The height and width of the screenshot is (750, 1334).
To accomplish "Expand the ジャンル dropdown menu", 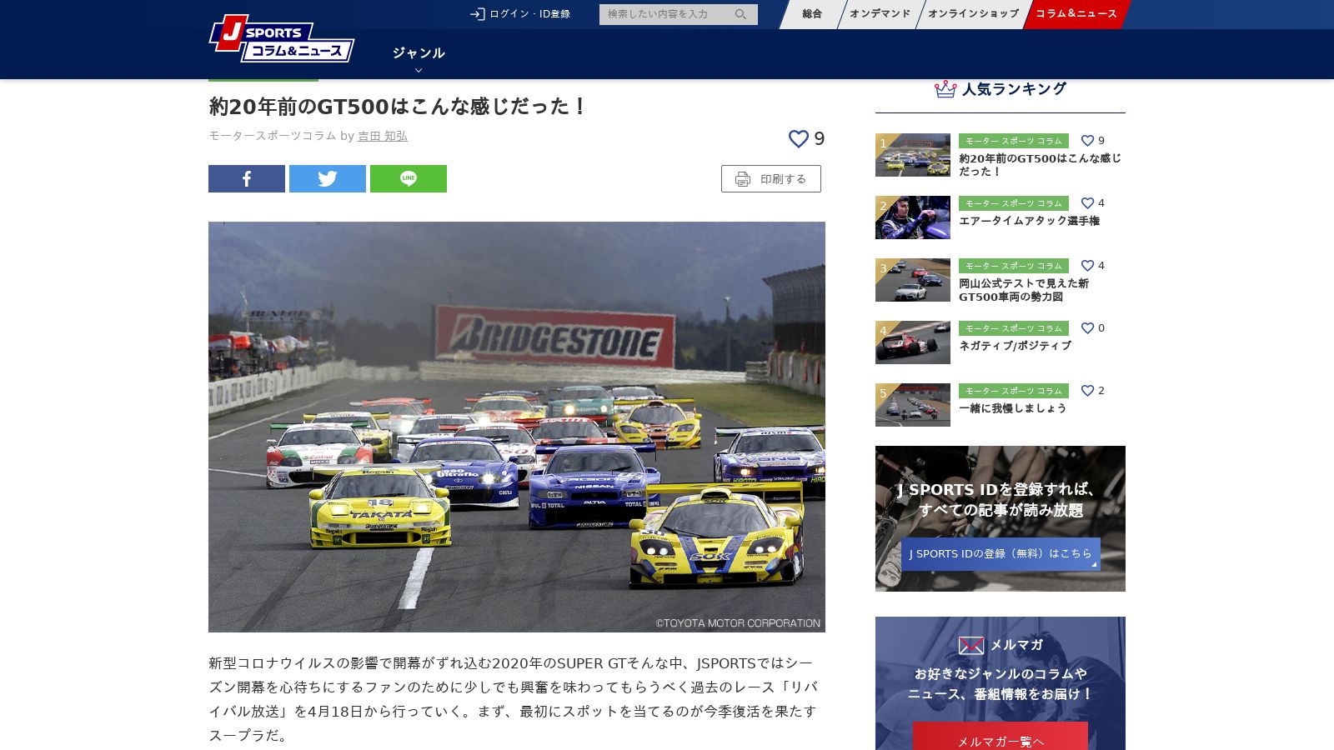I will click(419, 53).
